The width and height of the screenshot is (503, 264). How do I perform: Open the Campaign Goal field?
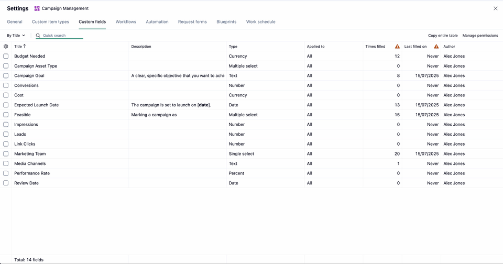(x=29, y=76)
